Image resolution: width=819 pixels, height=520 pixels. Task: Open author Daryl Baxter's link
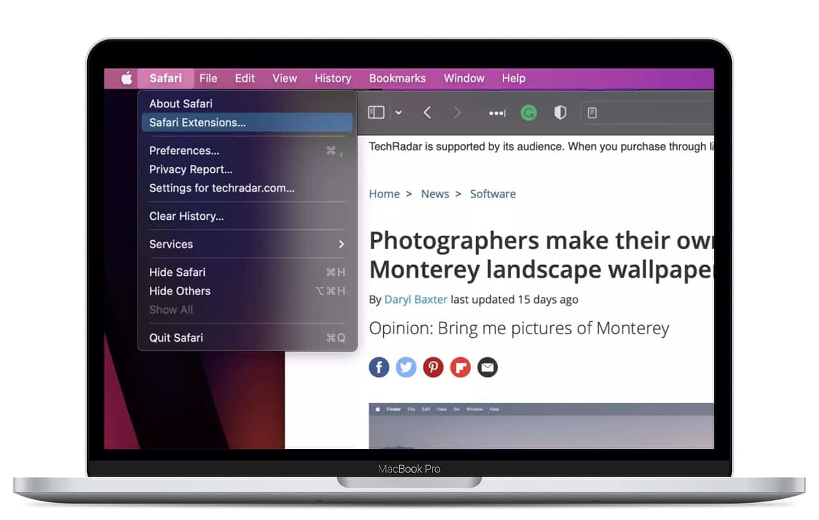[416, 299]
